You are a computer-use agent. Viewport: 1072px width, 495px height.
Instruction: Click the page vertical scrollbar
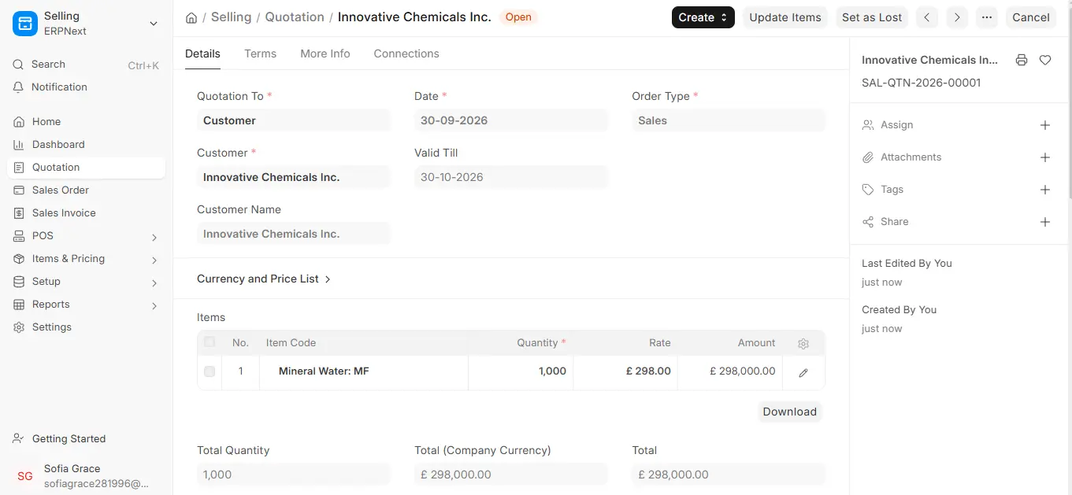(1068, 102)
